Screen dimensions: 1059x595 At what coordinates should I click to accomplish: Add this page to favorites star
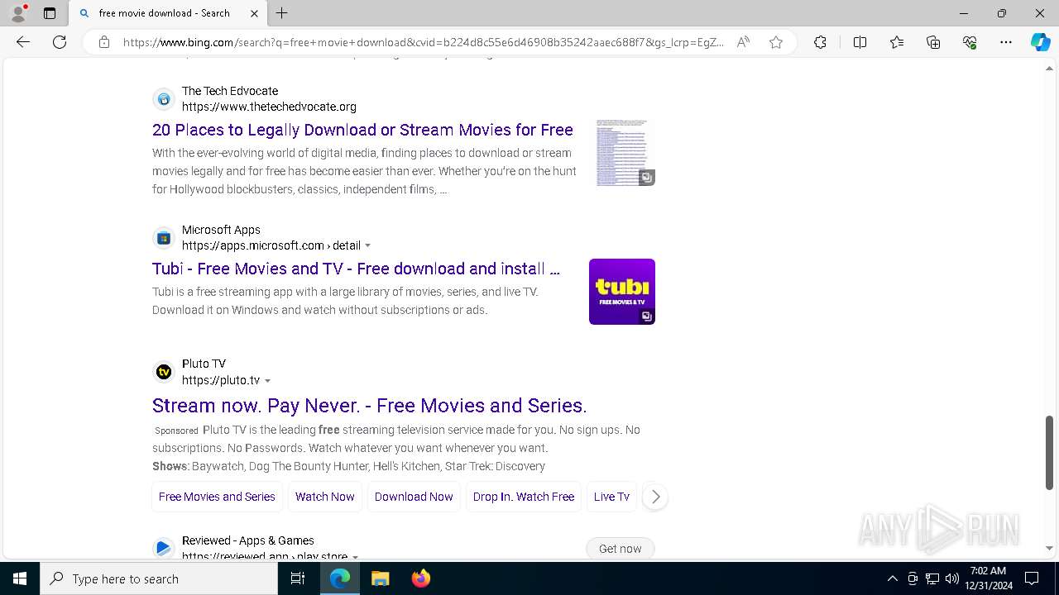pos(776,42)
